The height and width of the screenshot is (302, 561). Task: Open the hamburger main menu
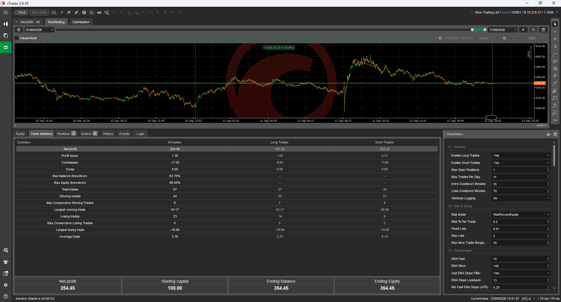pos(6,12)
